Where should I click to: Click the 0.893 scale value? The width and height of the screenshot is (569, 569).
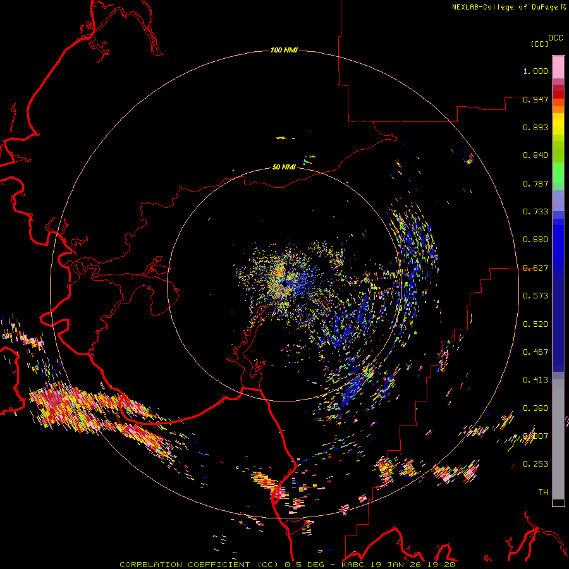535,127
